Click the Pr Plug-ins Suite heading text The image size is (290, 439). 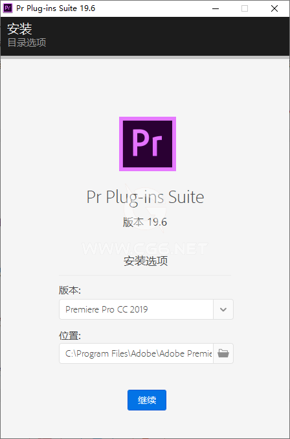pos(145,197)
